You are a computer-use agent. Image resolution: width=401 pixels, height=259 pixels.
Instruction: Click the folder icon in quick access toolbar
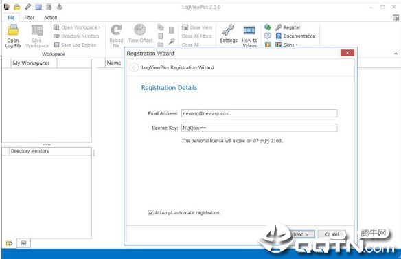click(17, 7)
